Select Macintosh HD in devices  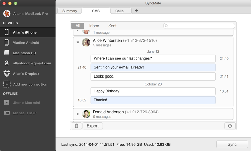pyautogui.click(x=28, y=53)
